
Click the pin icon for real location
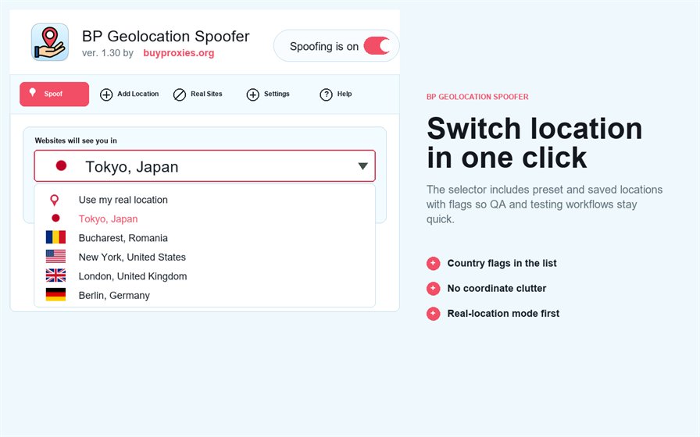(54, 201)
